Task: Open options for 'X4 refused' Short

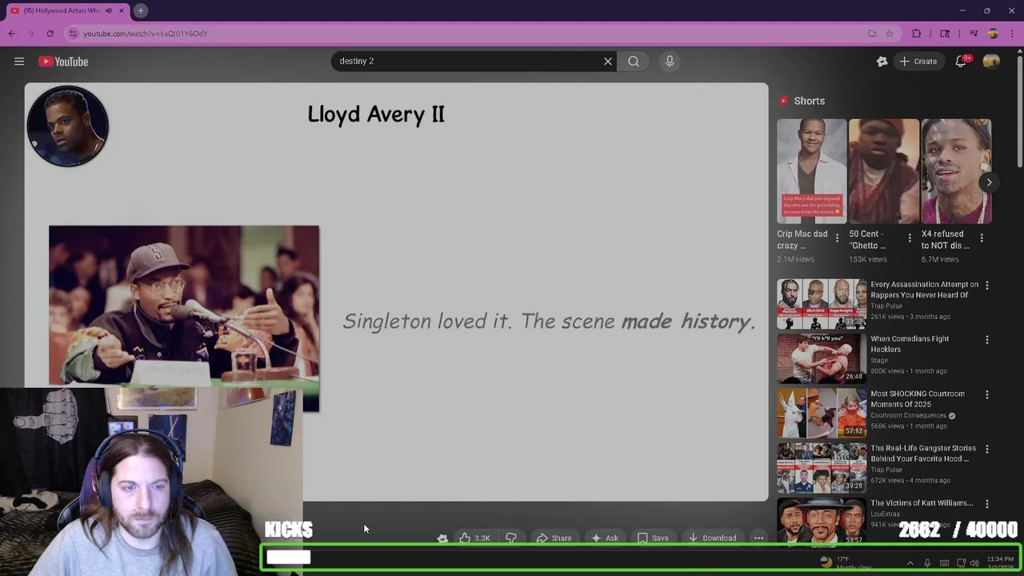Action: 982,238
